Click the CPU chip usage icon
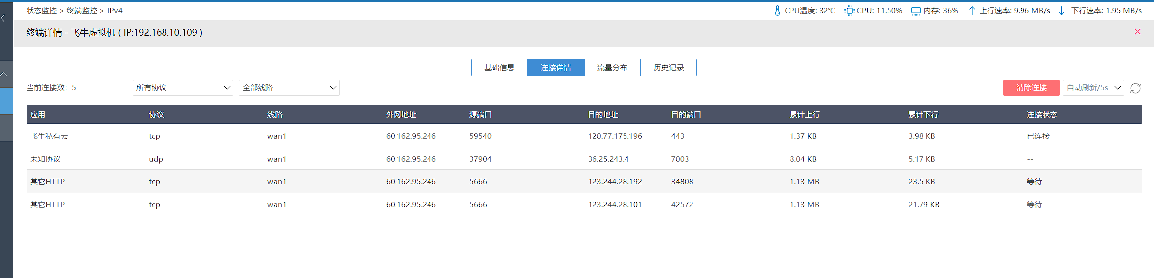Screen dimensions: 1154x278 (849, 11)
